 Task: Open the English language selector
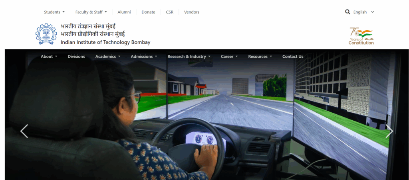[x=363, y=12]
